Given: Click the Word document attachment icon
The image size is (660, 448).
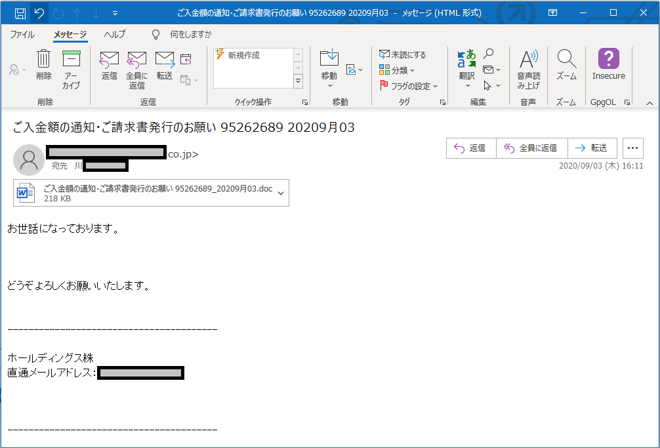Looking at the screenshot, I should coord(26,193).
